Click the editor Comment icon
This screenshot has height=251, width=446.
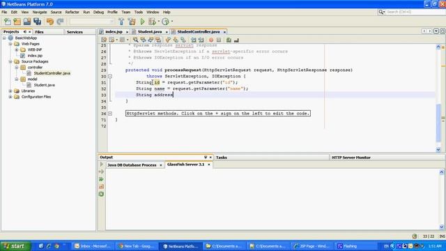229,40
